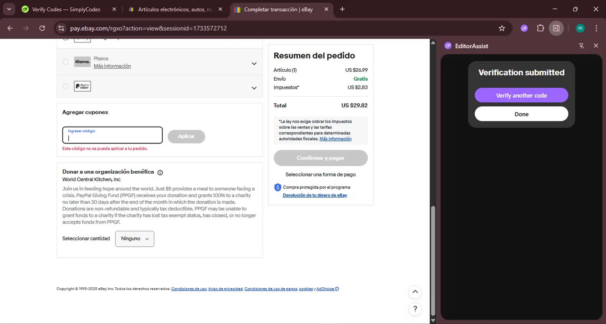Viewport: 606px width, 324px height.
Task: Click the browser forward arrow
Action: tap(26, 28)
